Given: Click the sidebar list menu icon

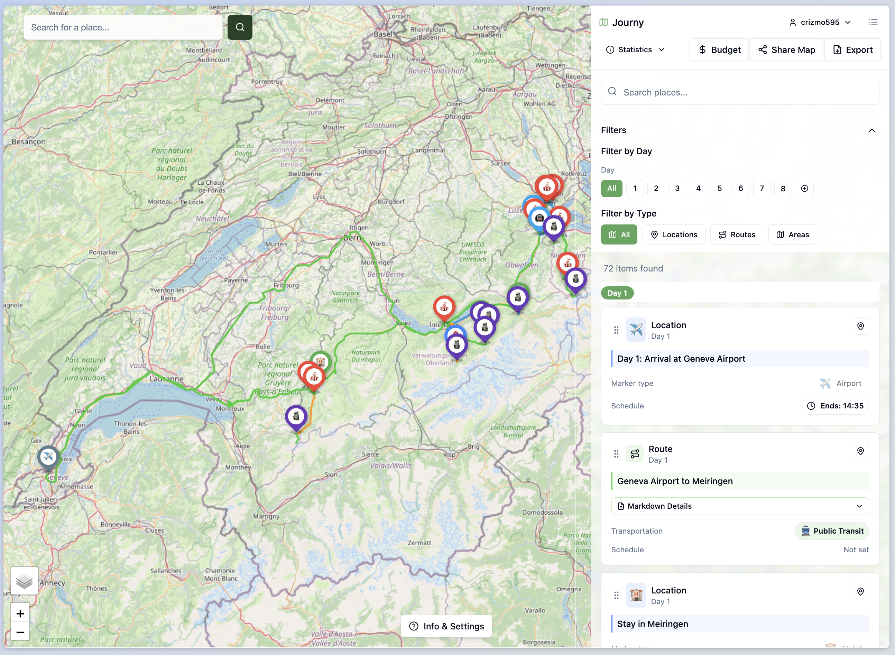Looking at the screenshot, I should coord(873,22).
